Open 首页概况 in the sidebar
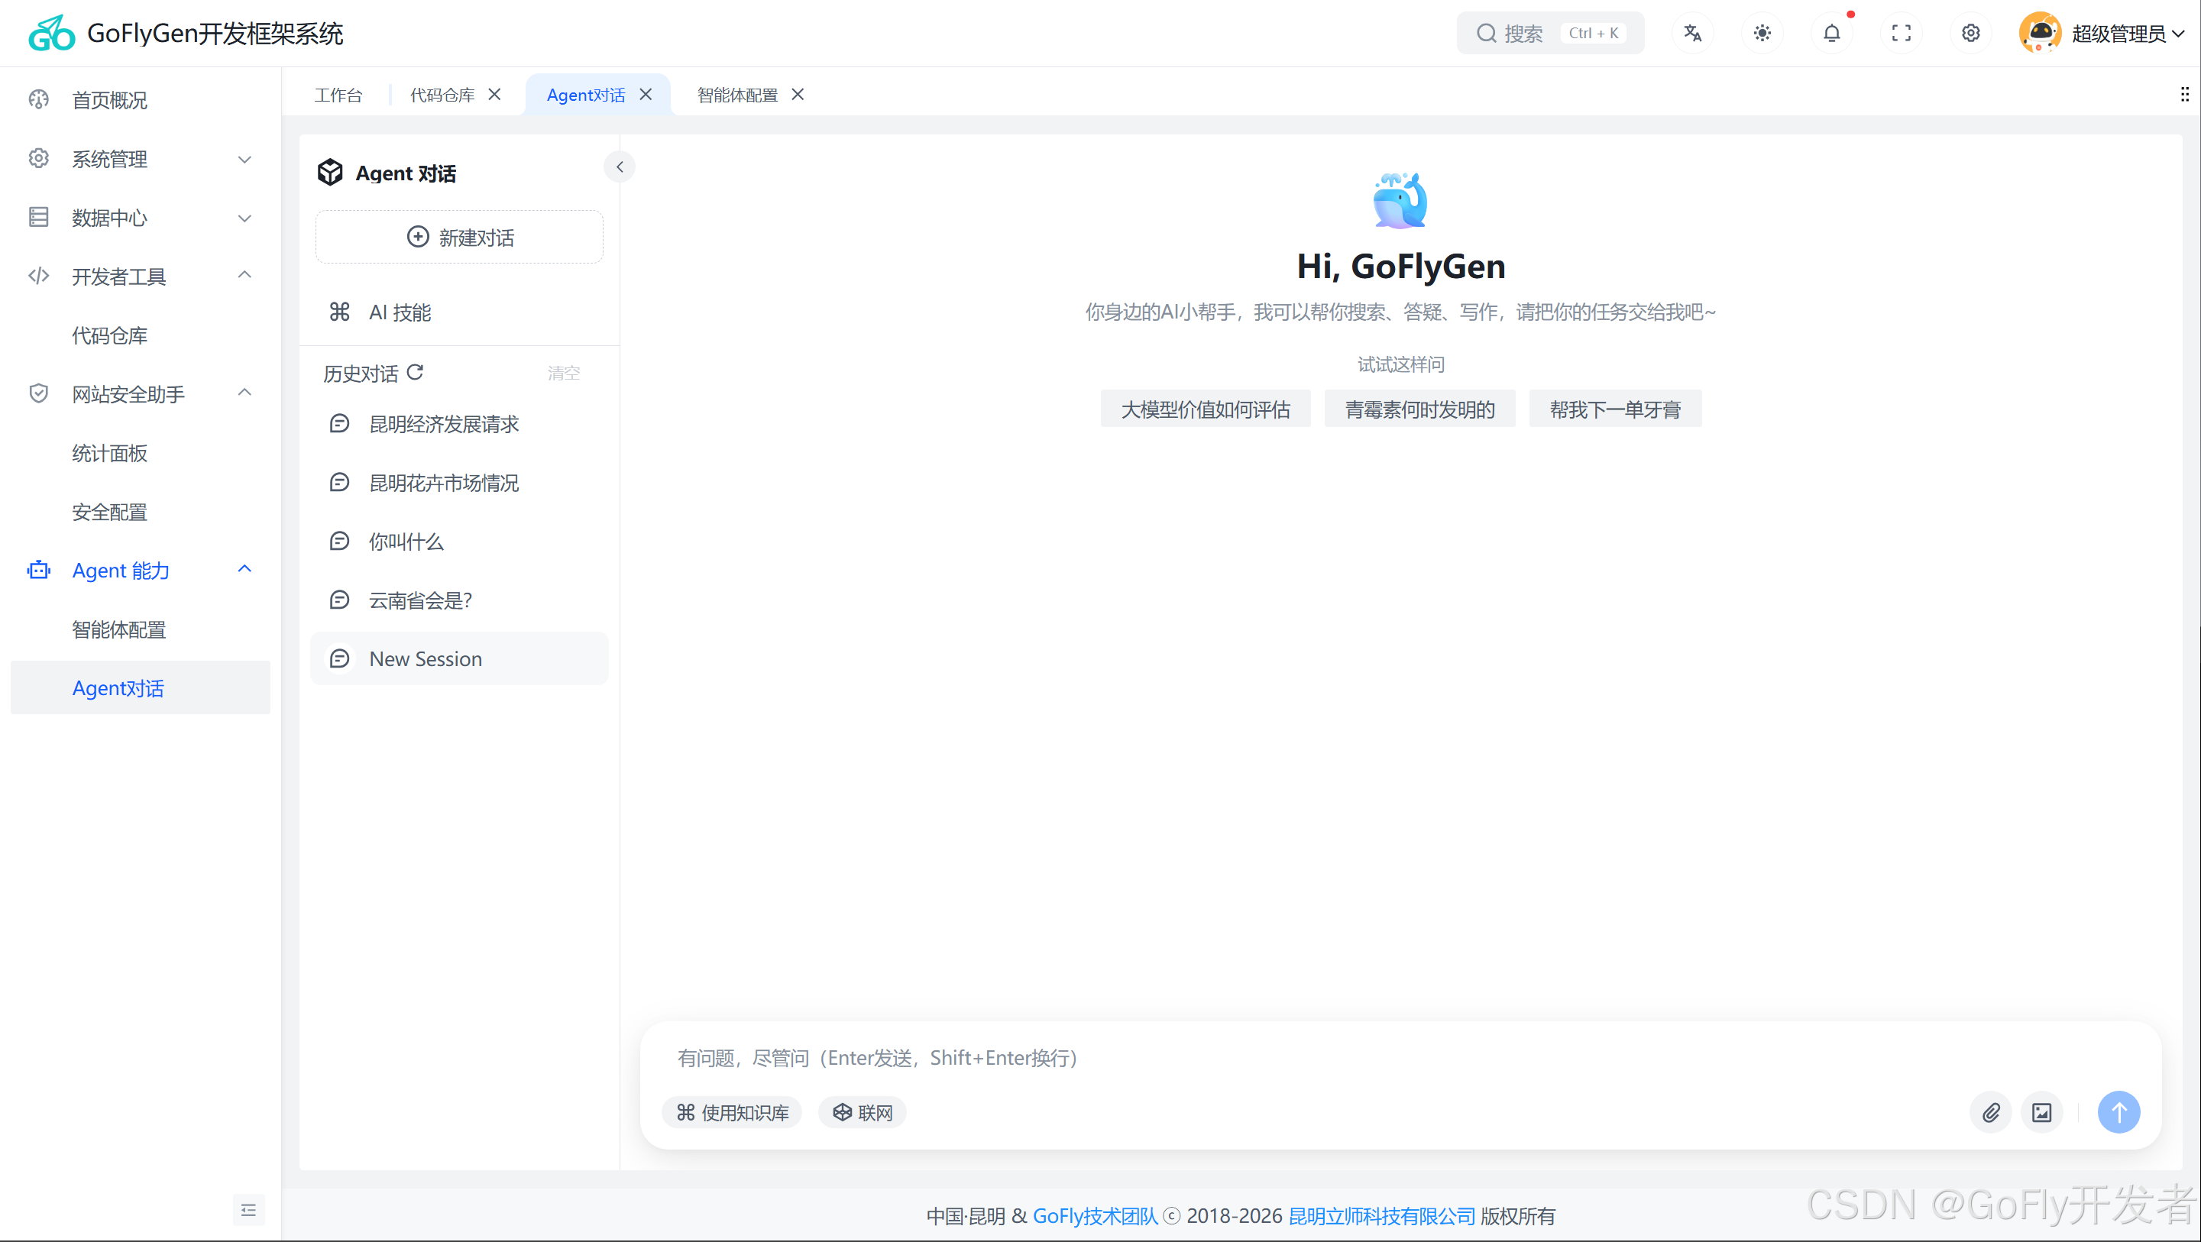2201x1242 pixels. [140, 100]
